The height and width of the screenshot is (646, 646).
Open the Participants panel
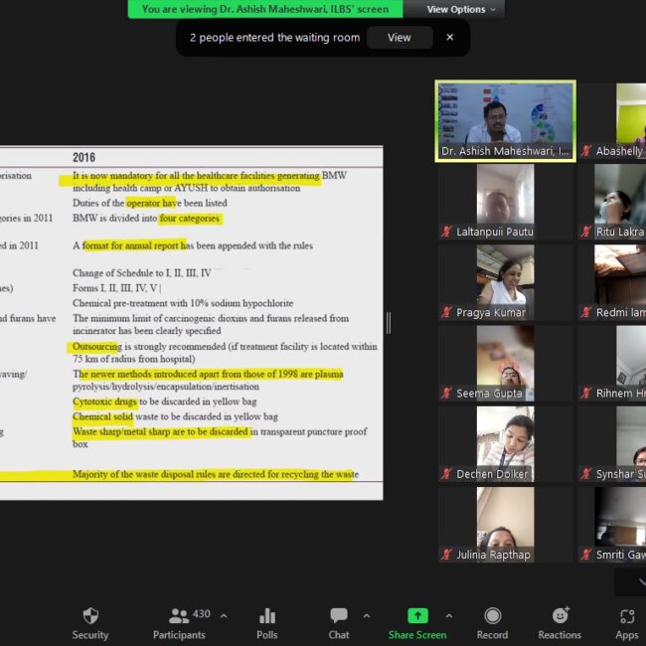pos(179,616)
